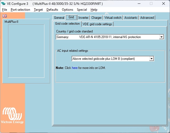Click the LOM B compliant combo box
Screen dimensions: 170x133
coord(113,59)
